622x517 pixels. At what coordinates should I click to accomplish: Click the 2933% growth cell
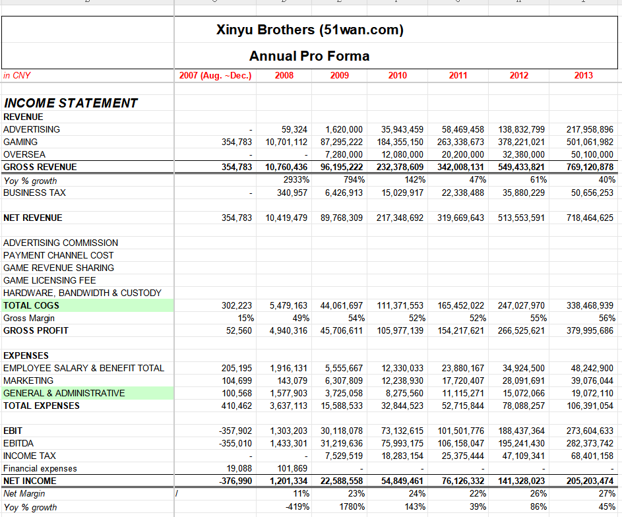tap(296, 180)
